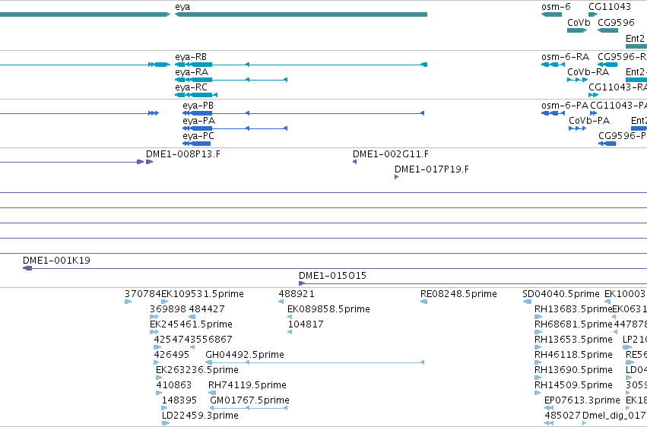This screenshot has width=647, height=427.
Task: Click EST 426495 label
Action: coord(172,355)
